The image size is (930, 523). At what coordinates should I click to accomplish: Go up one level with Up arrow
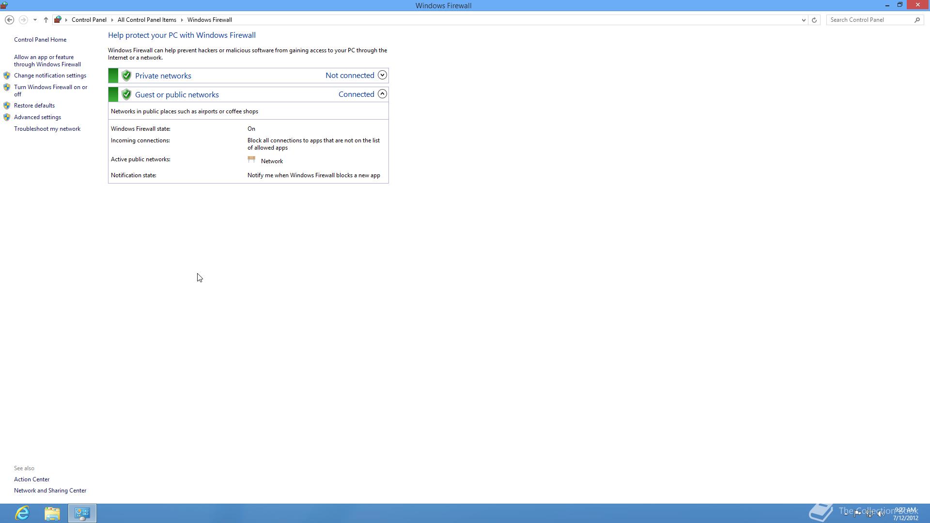tap(46, 20)
